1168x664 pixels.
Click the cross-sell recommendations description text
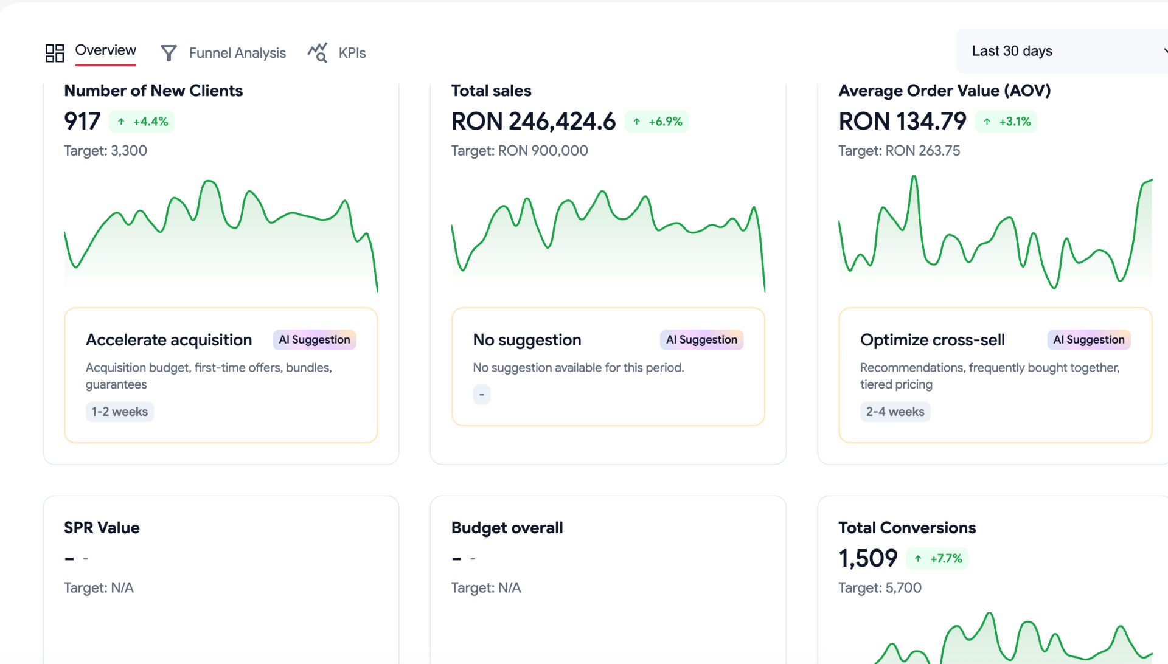coord(990,376)
